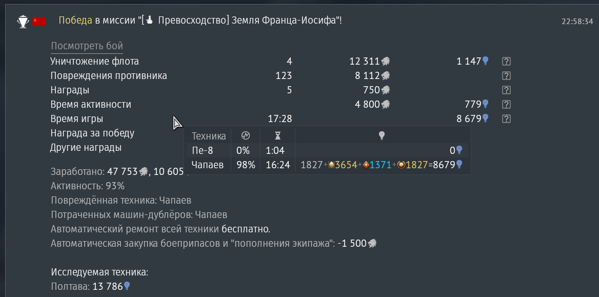Open help icon for Время активности row
Image resolution: width=599 pixels, height=297 pixels.
click(x=506, y=104)
